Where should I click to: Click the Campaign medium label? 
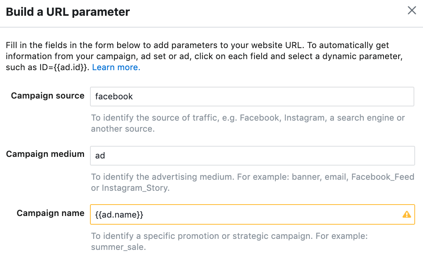45,154
